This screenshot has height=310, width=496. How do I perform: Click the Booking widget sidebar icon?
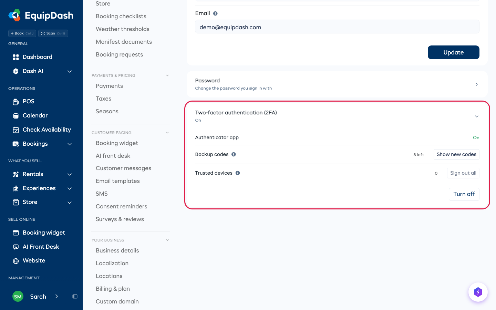click(x=16, y=233)
